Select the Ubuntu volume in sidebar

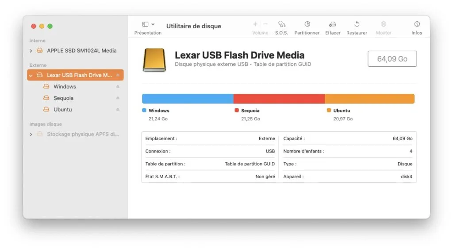point(75,110)
